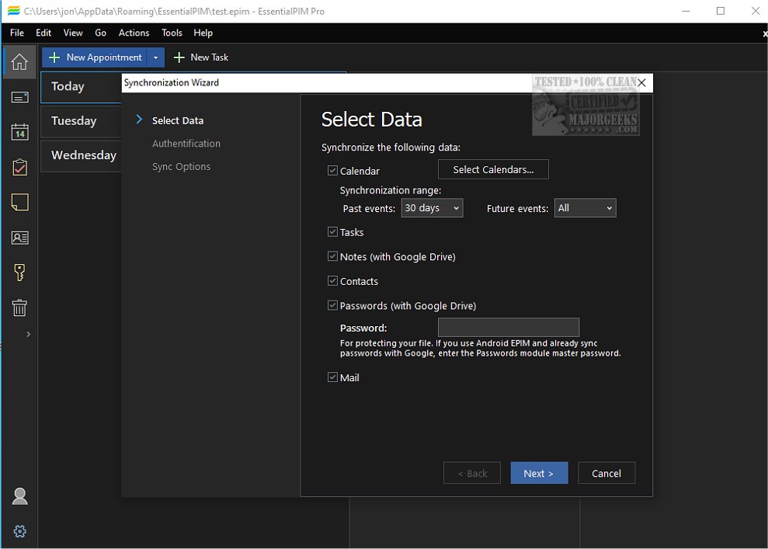Open the Future events dropdown
The image size is (768, 549).
point(585,208)
